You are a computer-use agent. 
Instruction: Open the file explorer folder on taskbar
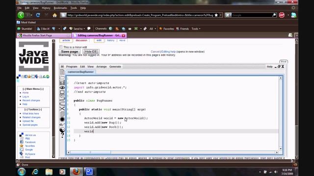click(x=49, y=172)
